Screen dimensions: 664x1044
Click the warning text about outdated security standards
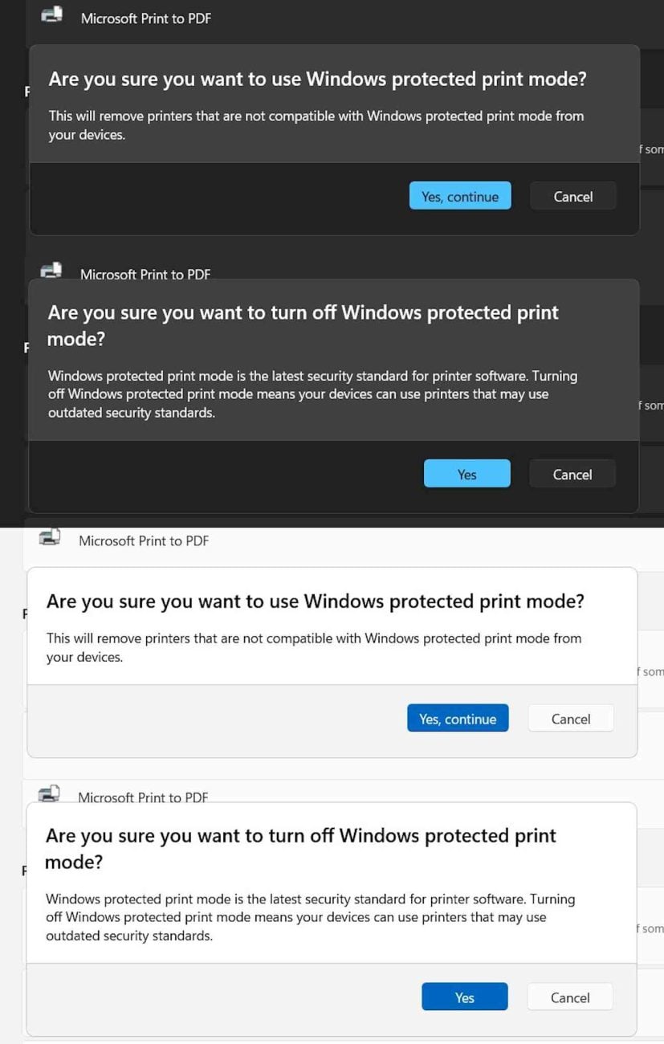pyautogui.click(x=312, y=394)
